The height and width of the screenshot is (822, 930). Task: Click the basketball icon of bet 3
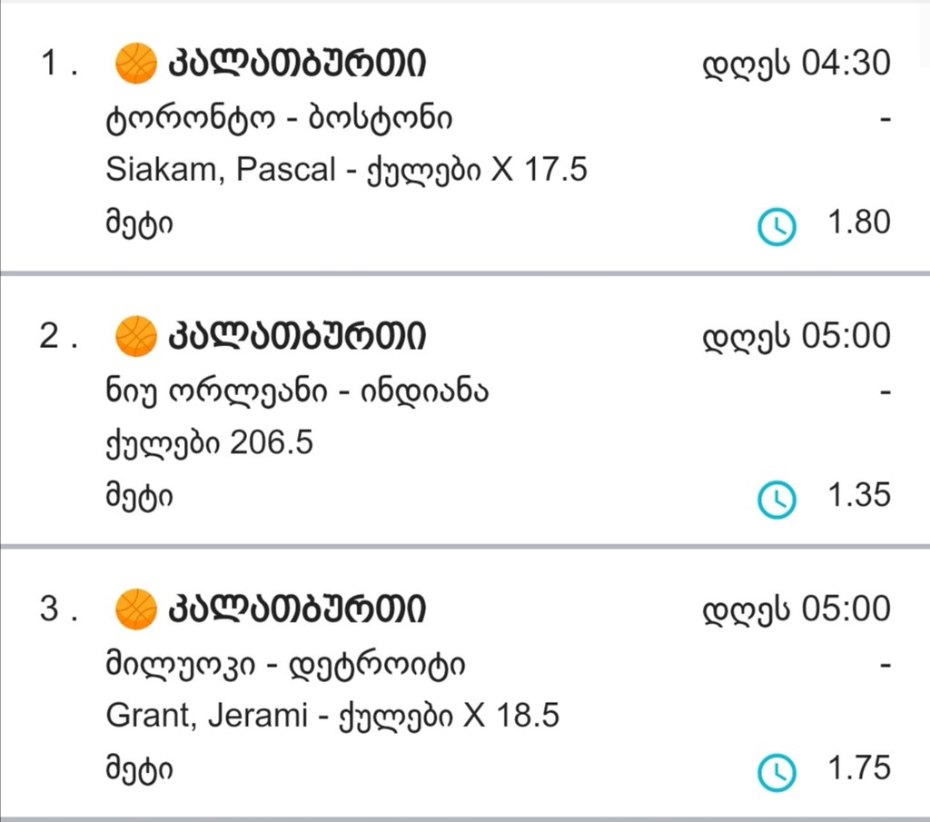point(136,609)
